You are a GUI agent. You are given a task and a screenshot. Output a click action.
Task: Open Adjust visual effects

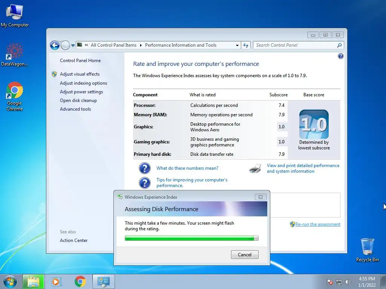(80, 74)
